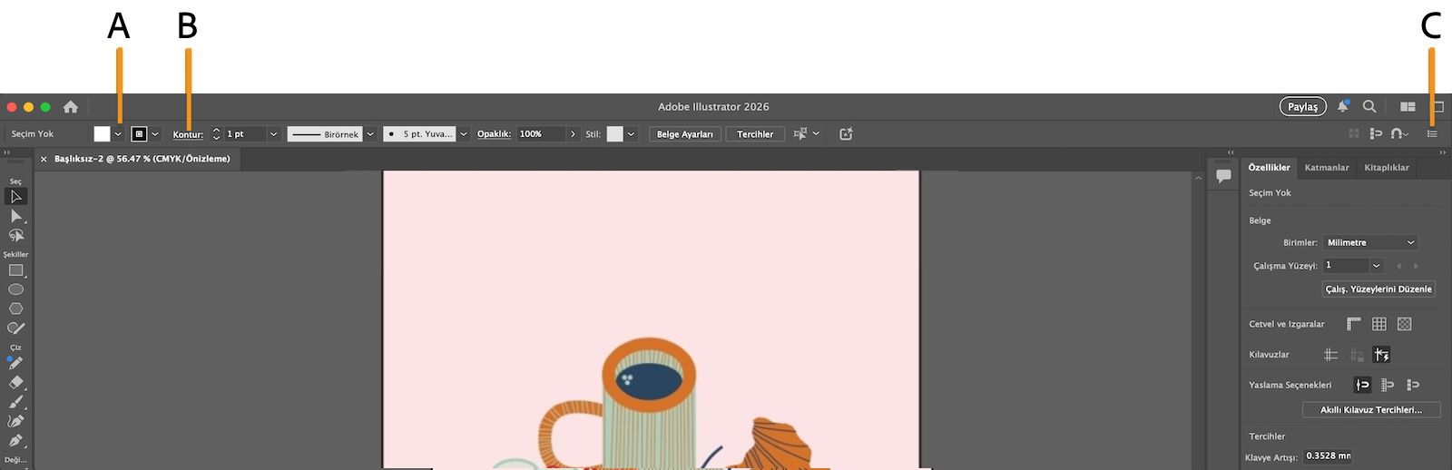This screenshot has width=1452, height=470.
Task: Select the Paintbrush tool
Action: 15,402
